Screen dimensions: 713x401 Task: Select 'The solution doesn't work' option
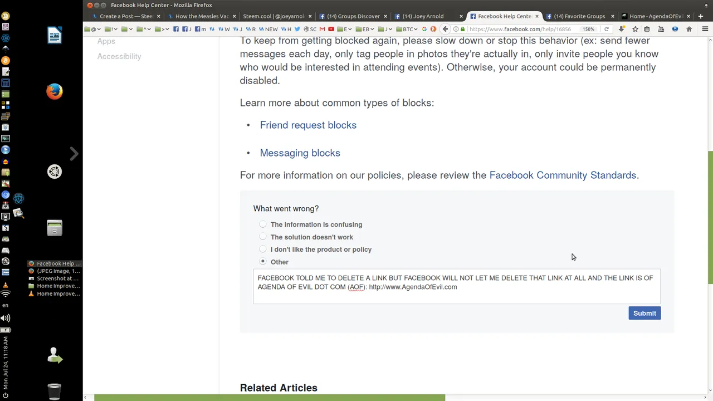[263, 237]
